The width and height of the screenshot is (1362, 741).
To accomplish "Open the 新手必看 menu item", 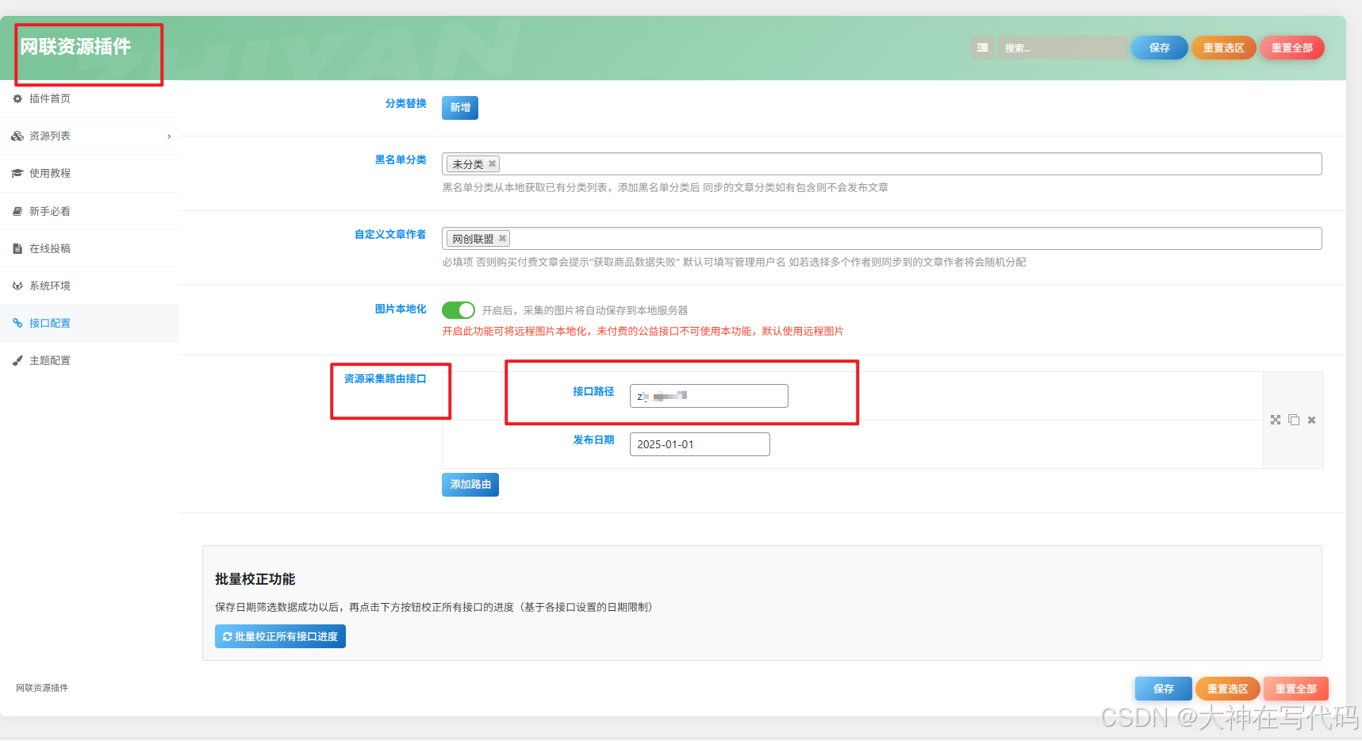I will 89,211.
